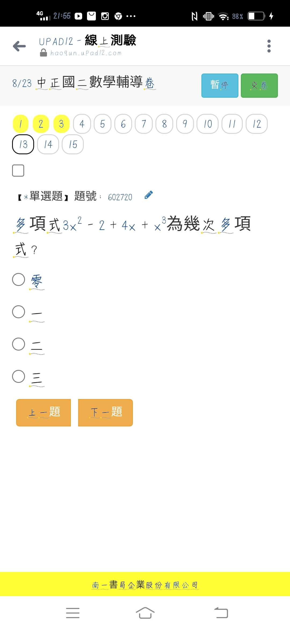Select answer option 二
This screenshot has height=630, width=290.
[x=19, y=344]
